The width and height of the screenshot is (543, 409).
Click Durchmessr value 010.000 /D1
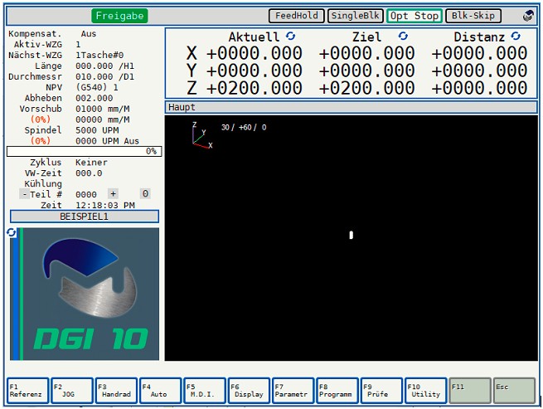[x=105, y=76]
